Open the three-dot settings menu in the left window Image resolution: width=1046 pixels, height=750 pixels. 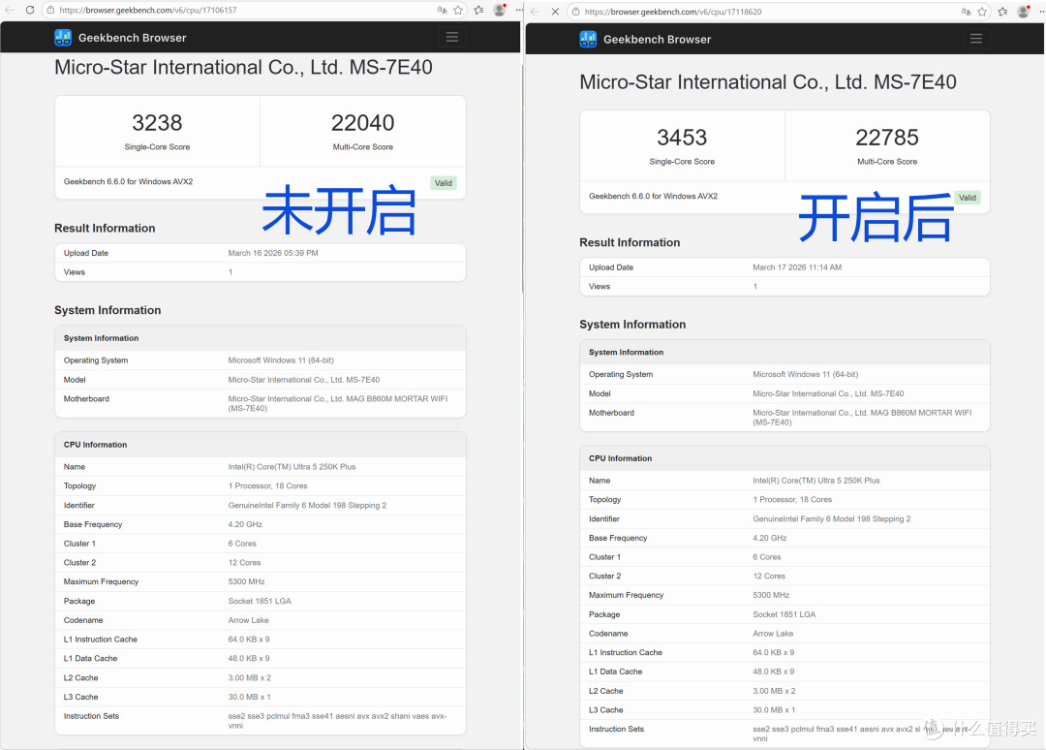click(x=519, y=10)
